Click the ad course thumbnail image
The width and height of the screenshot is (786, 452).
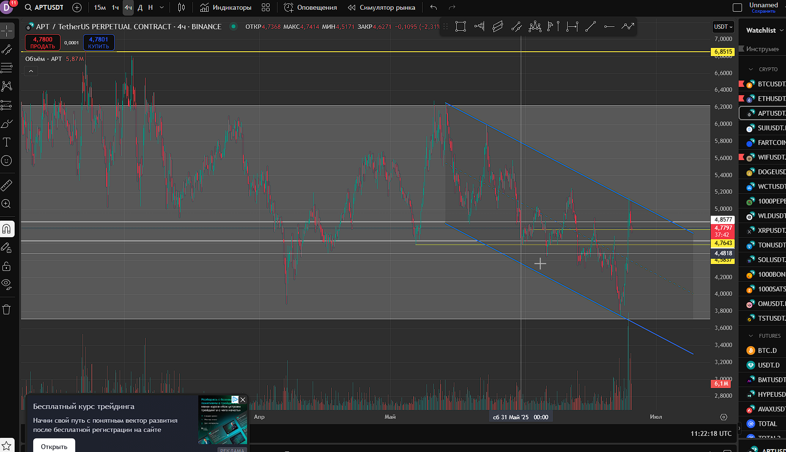coord(222,419)
